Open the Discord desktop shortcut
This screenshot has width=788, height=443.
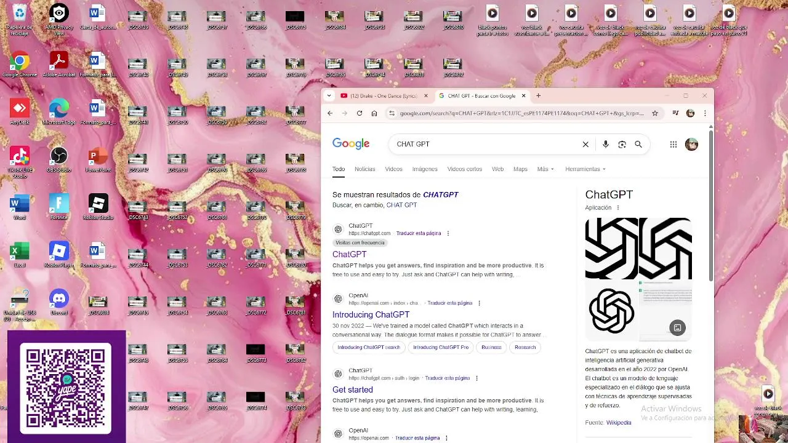[x=58, y=301]
